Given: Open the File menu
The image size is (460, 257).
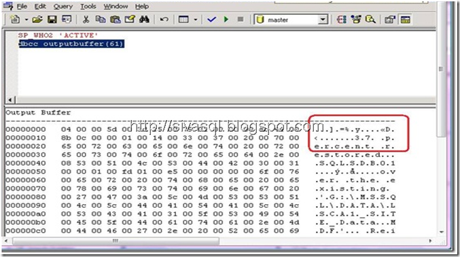Looking at the screenshot, I should [22, 6].
